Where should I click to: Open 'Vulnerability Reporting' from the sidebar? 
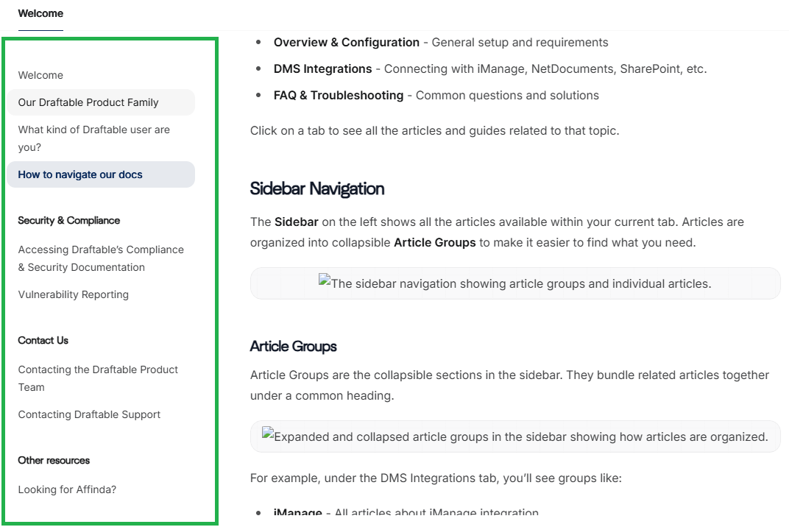tap(73, 294)
